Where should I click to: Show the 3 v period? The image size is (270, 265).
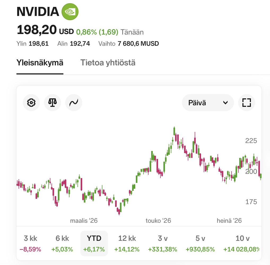pyautogui.click(x=163, y=243)
